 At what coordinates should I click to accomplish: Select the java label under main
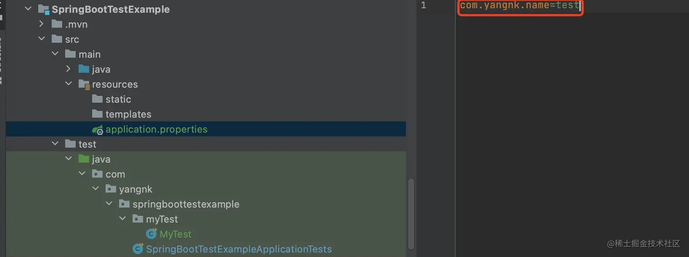pyautogui.click(x=101, y=69)
